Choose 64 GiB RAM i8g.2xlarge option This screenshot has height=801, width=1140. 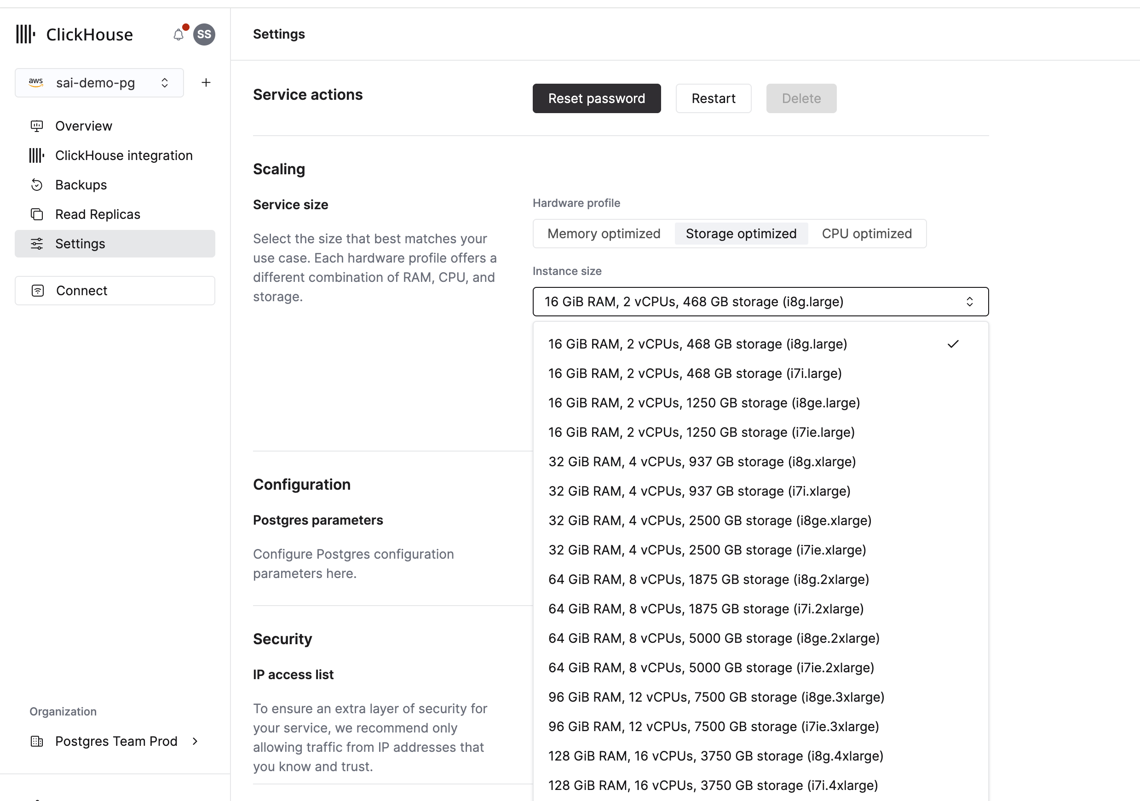tap(708, 579)
